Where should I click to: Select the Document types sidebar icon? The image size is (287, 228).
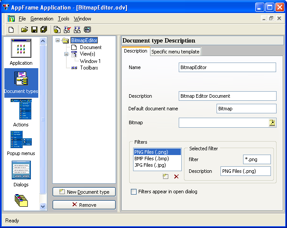21,83
